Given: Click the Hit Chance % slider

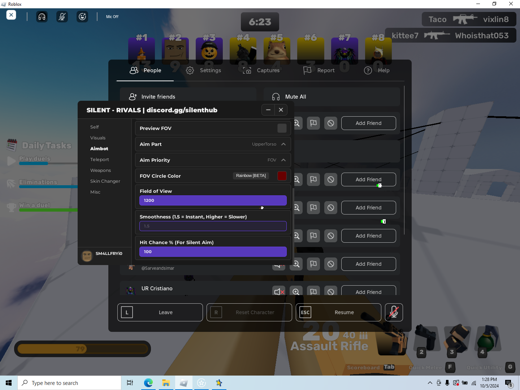Looking at the screenshot, I should click(x=213, y=252).
